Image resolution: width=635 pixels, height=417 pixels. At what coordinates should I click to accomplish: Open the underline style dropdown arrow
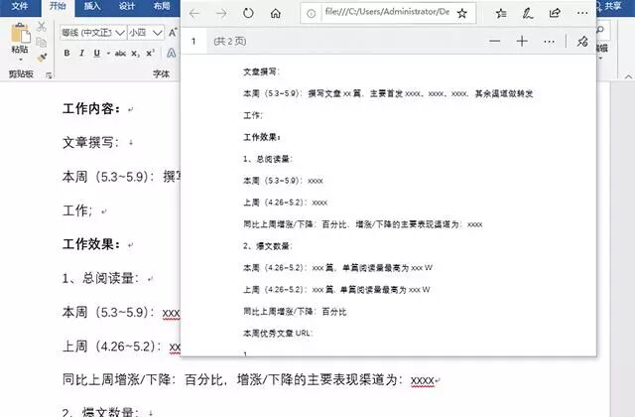[108, 53]
